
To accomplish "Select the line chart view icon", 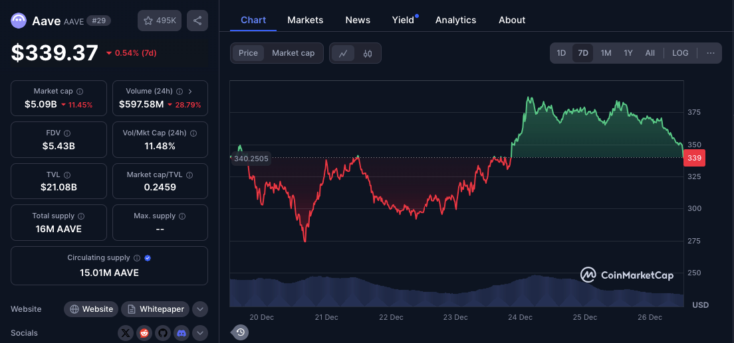I will 343,53.
